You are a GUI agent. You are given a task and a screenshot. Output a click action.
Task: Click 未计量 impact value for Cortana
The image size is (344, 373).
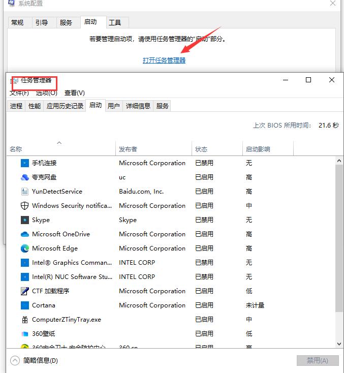pos(255,305)
